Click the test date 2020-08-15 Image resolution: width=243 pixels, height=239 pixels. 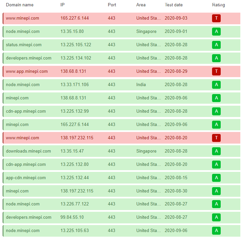pyautogui.click(x=176, y=178)
